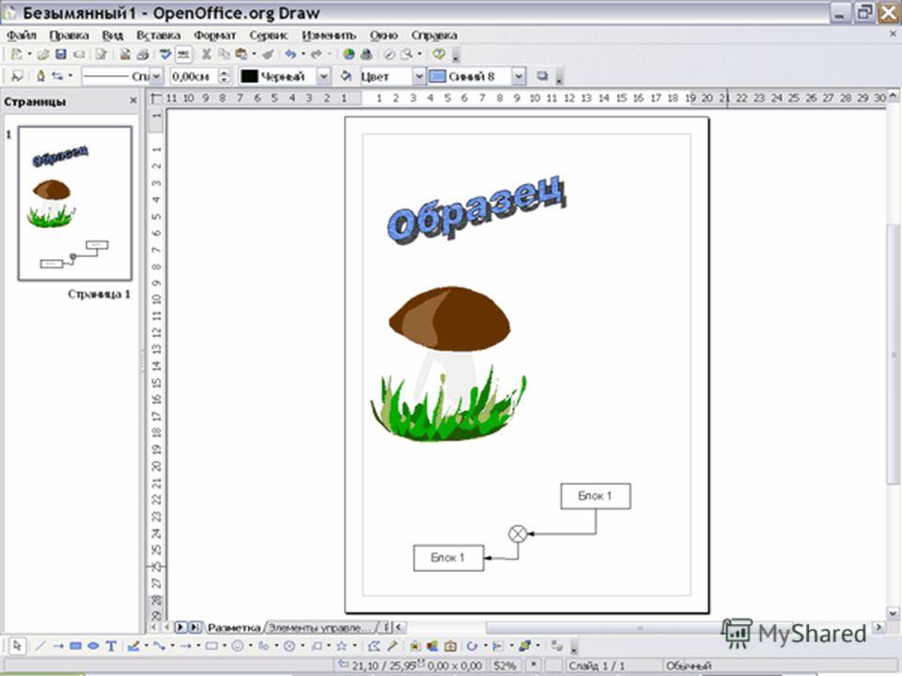This screenshot has width=902, height=676.
Task: Click the Слайд 1 / 1 status field
Action: (x=598, y=666)
